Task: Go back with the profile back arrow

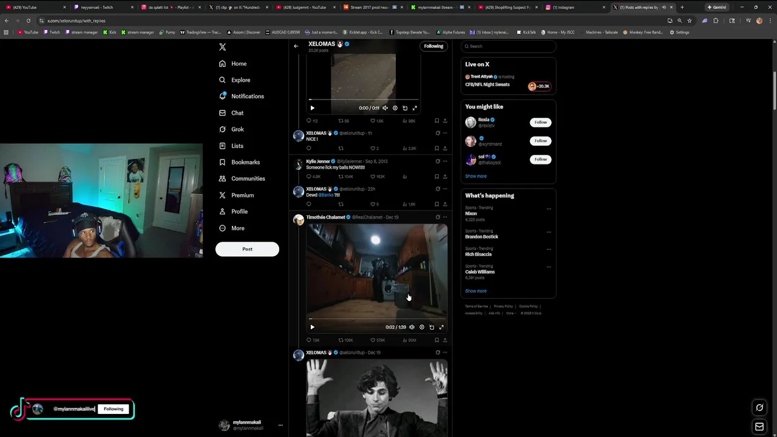Action: (x=296, y=46)
